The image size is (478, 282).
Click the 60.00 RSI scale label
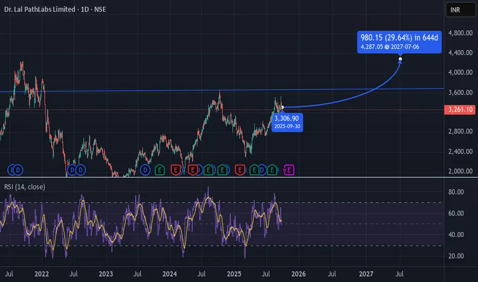pos(456,213)
